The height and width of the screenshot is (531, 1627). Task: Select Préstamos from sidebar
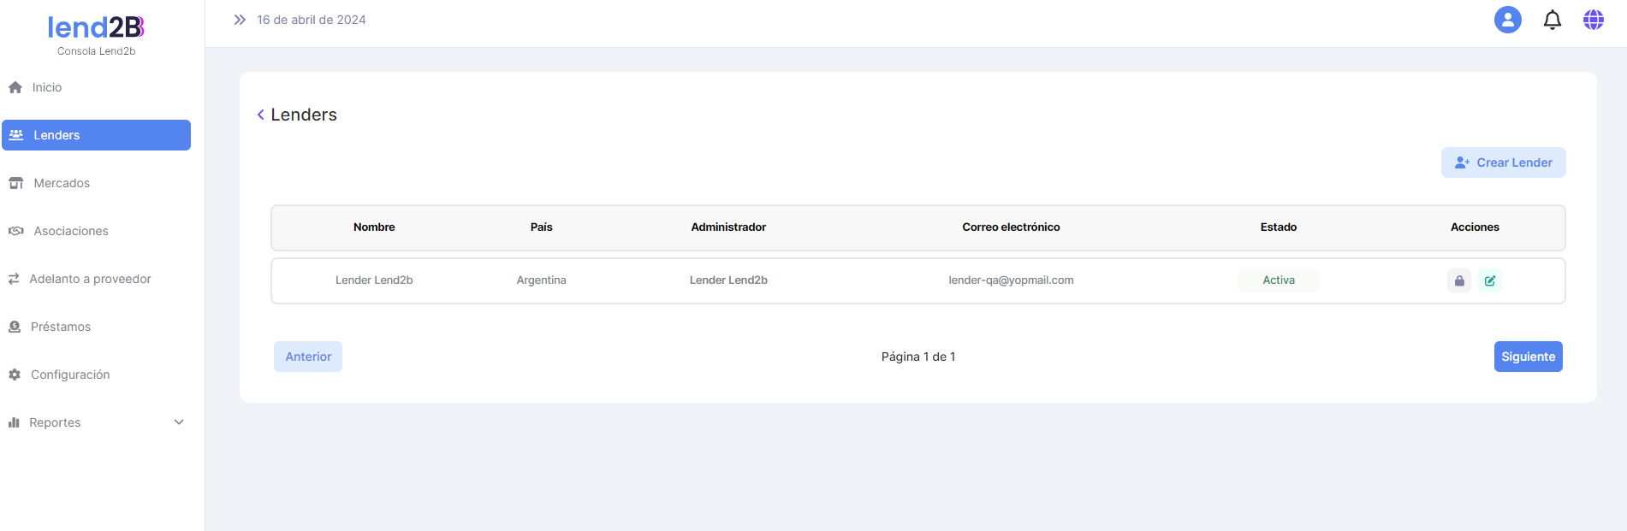60,327
